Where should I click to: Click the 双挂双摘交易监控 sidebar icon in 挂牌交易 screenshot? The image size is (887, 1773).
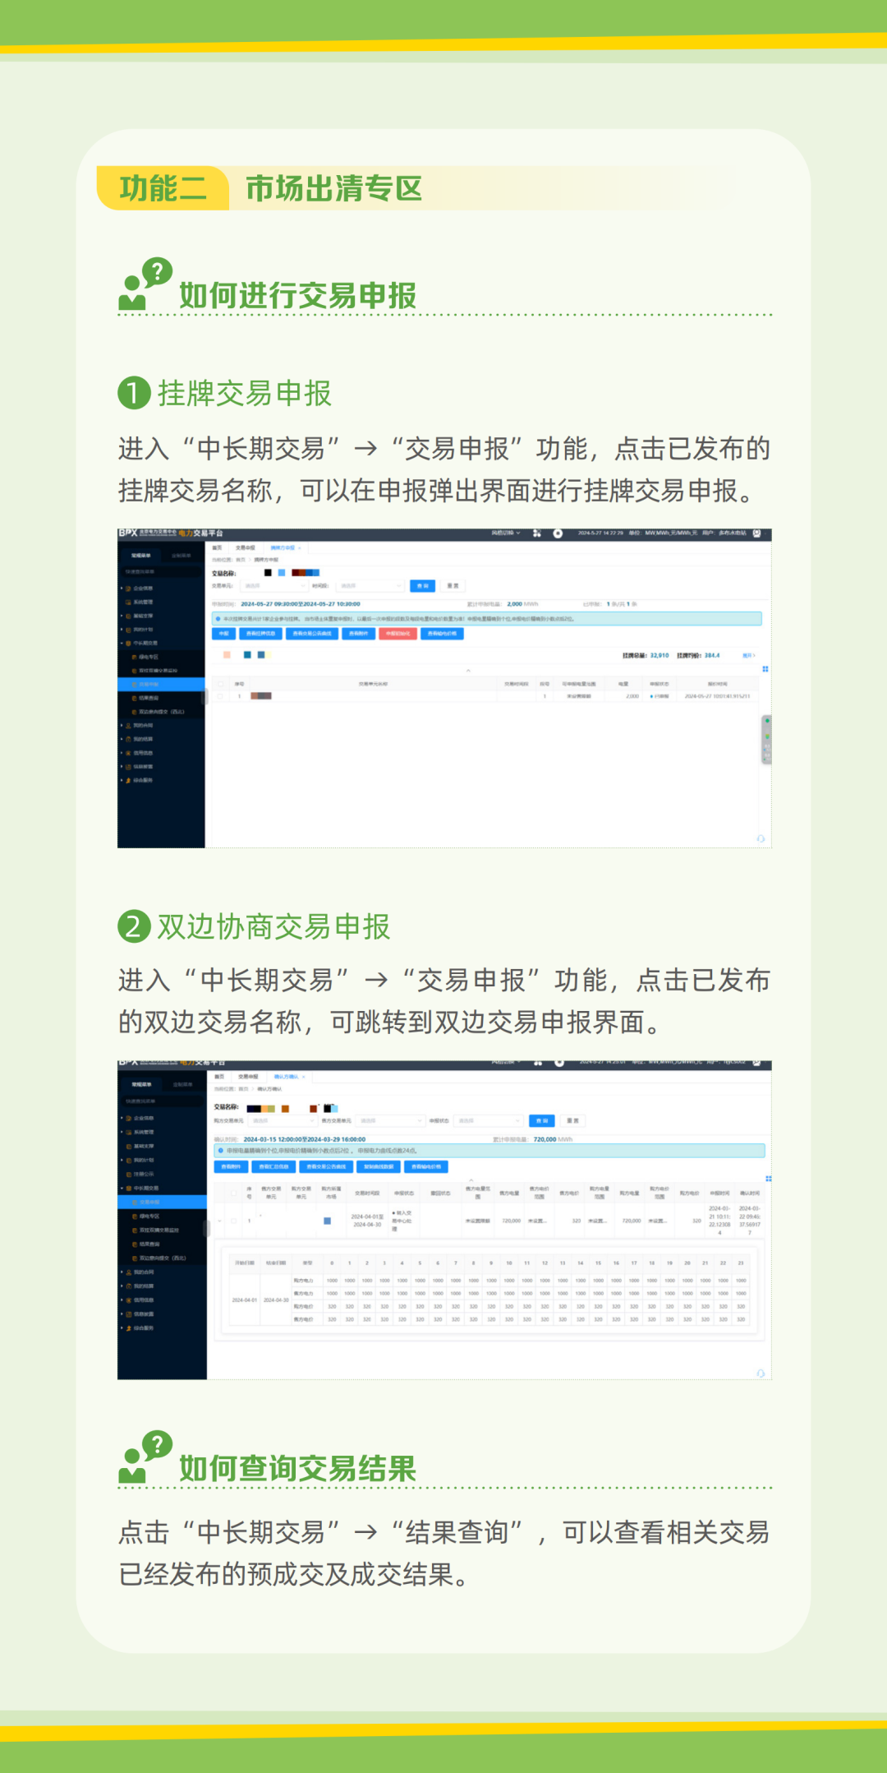click(135, 670)
